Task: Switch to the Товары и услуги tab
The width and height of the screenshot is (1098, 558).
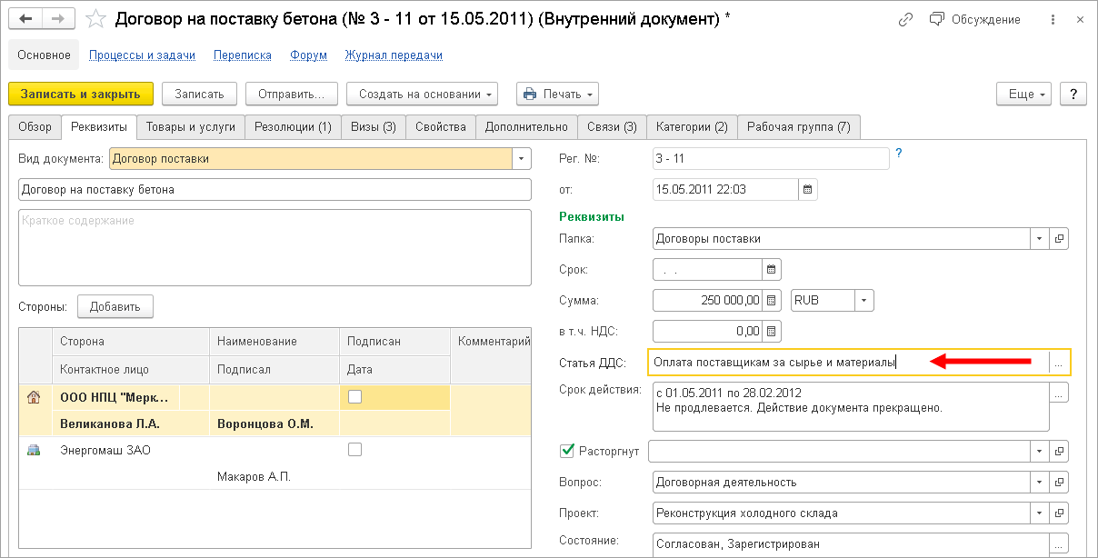Action: point(191,126)
